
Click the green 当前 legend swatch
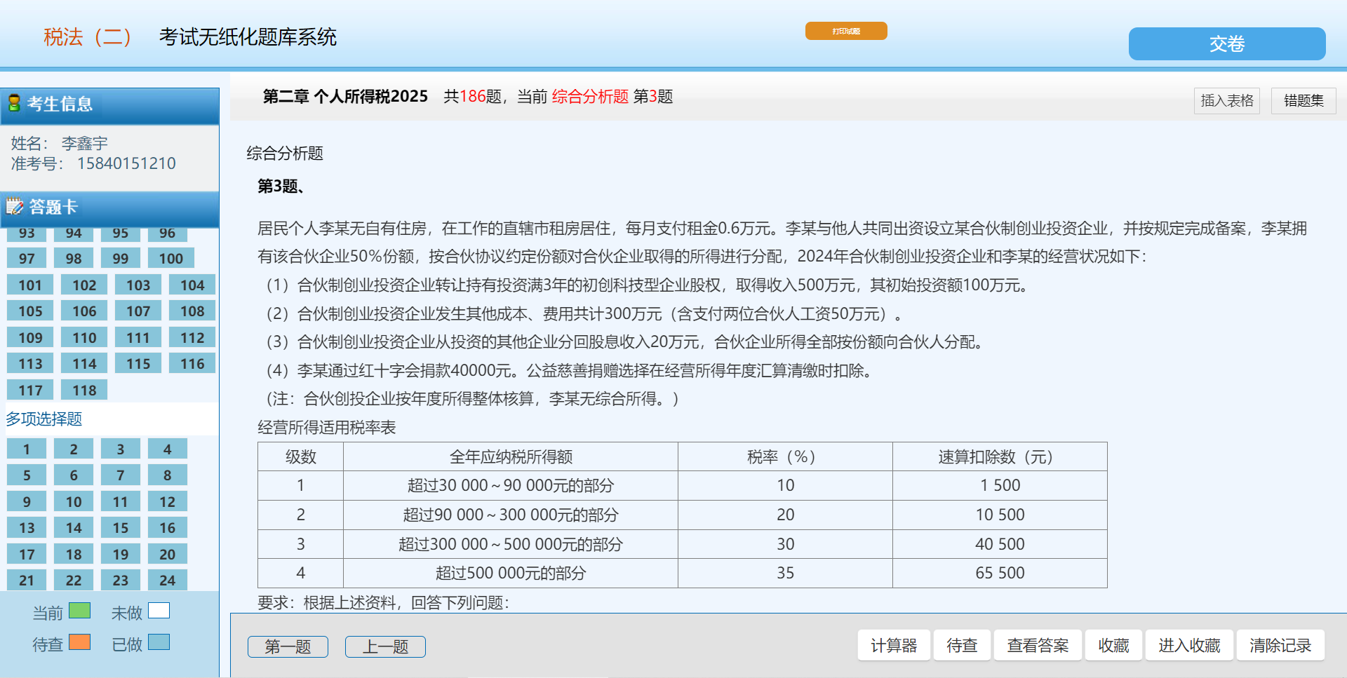coord(79,611)
